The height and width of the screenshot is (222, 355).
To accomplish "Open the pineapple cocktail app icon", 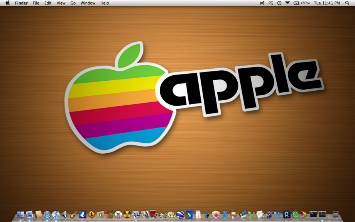I will tap(109, 214).
